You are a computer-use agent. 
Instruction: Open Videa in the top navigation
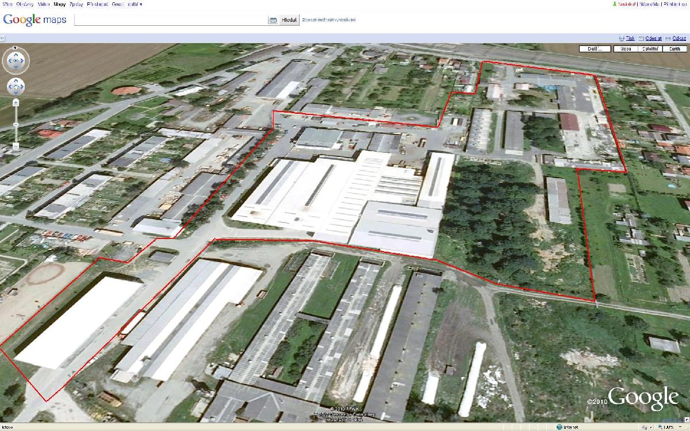coord(44,4)
